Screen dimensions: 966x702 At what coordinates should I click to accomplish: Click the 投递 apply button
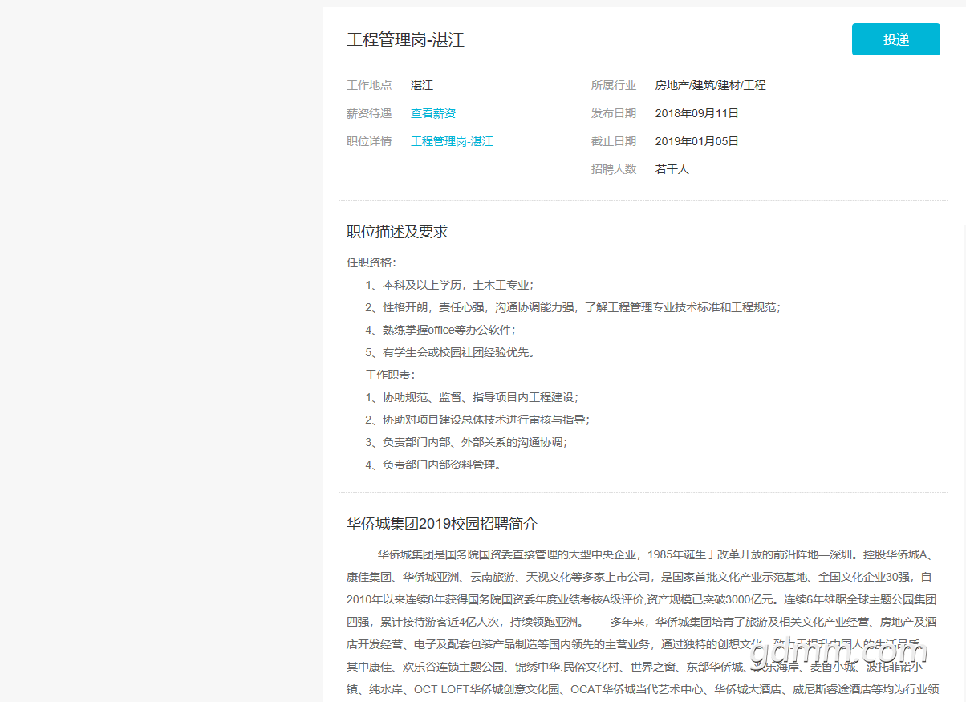coord(895,39)
